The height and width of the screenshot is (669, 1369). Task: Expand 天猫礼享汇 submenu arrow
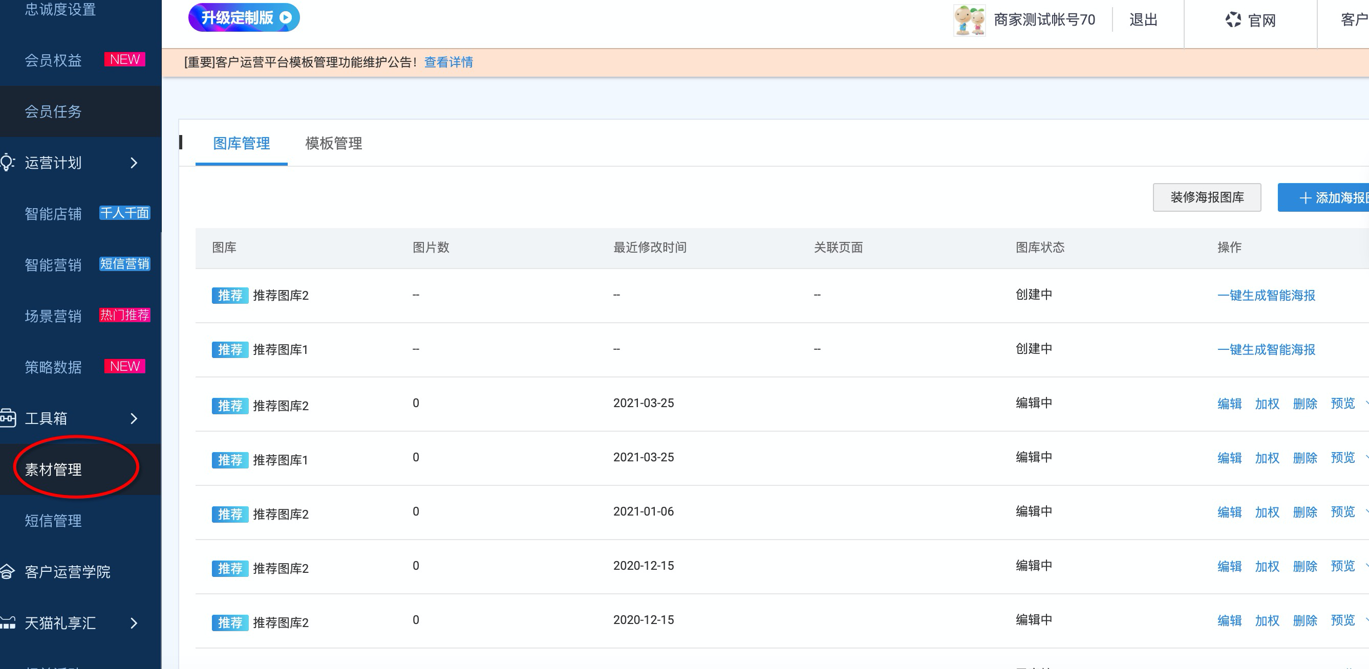134,623
